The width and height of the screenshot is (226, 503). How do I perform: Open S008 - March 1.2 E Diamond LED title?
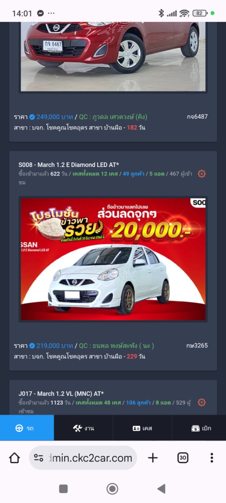(69, 165)
